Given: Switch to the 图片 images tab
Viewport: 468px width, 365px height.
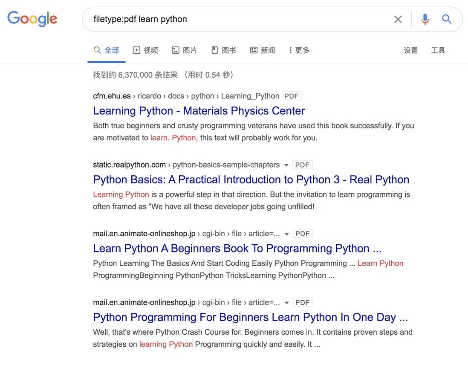Looking at the screenshot, I should [184, 50].
